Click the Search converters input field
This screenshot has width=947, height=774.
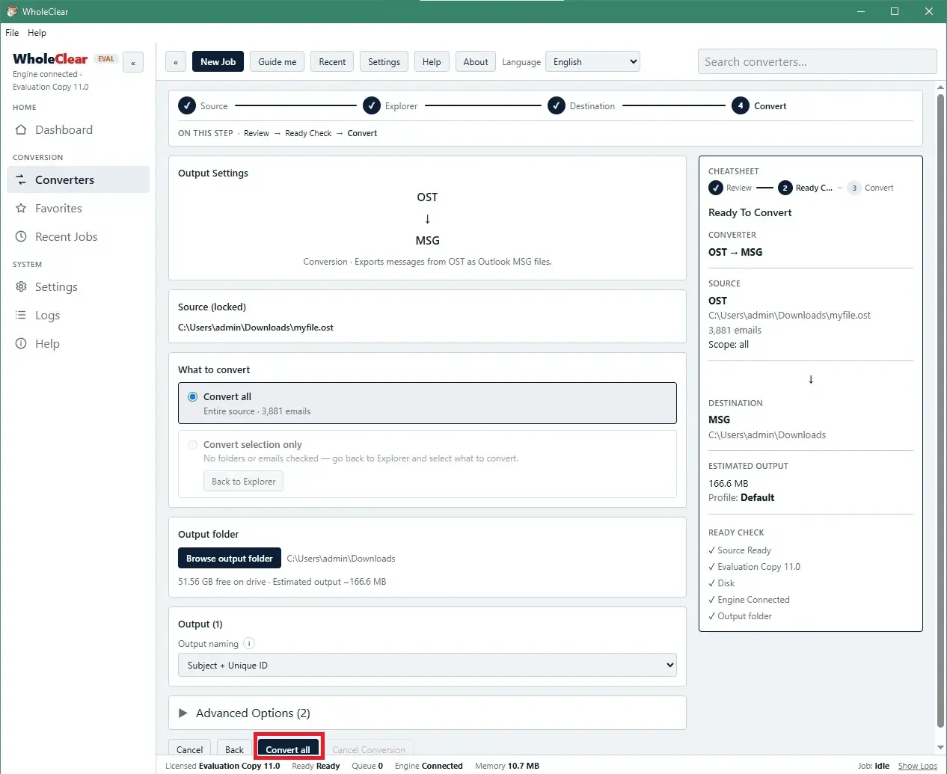(x=817, y=62)
